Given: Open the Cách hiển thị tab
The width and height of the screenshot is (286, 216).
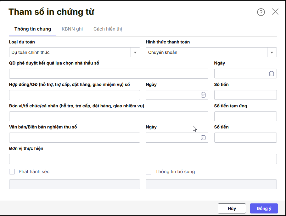Looking at the screenshot, I should (x=108, y=29).
